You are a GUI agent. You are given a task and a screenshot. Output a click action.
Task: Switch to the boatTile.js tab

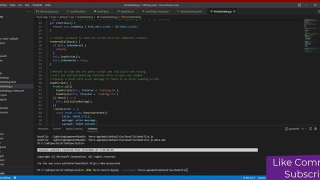101,11
